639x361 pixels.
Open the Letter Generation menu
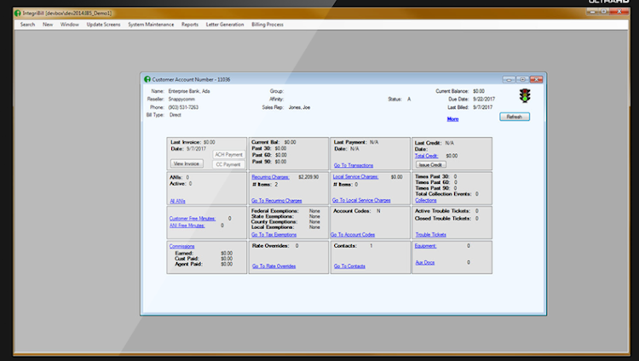point(225,25)
